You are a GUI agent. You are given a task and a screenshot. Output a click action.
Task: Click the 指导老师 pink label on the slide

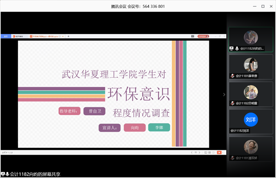click(69, 111)
